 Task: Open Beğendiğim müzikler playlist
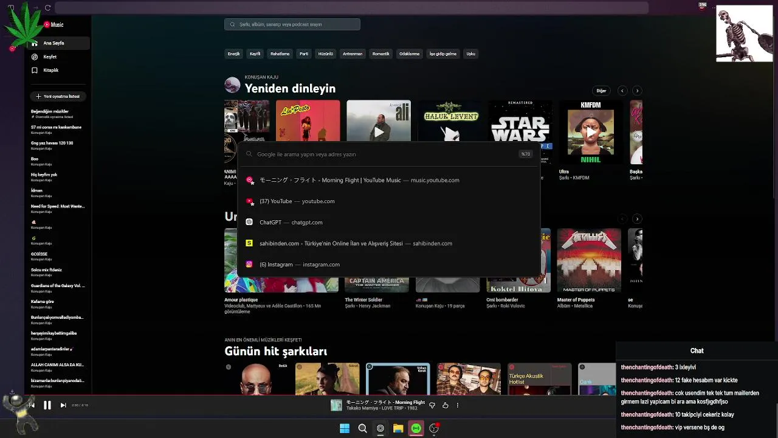pyautogui.click(x=58, y=114)
